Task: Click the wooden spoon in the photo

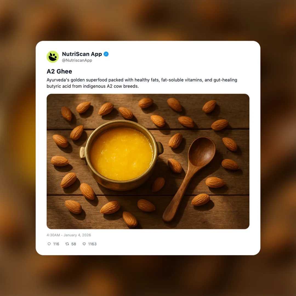Action: pos(189,179)
